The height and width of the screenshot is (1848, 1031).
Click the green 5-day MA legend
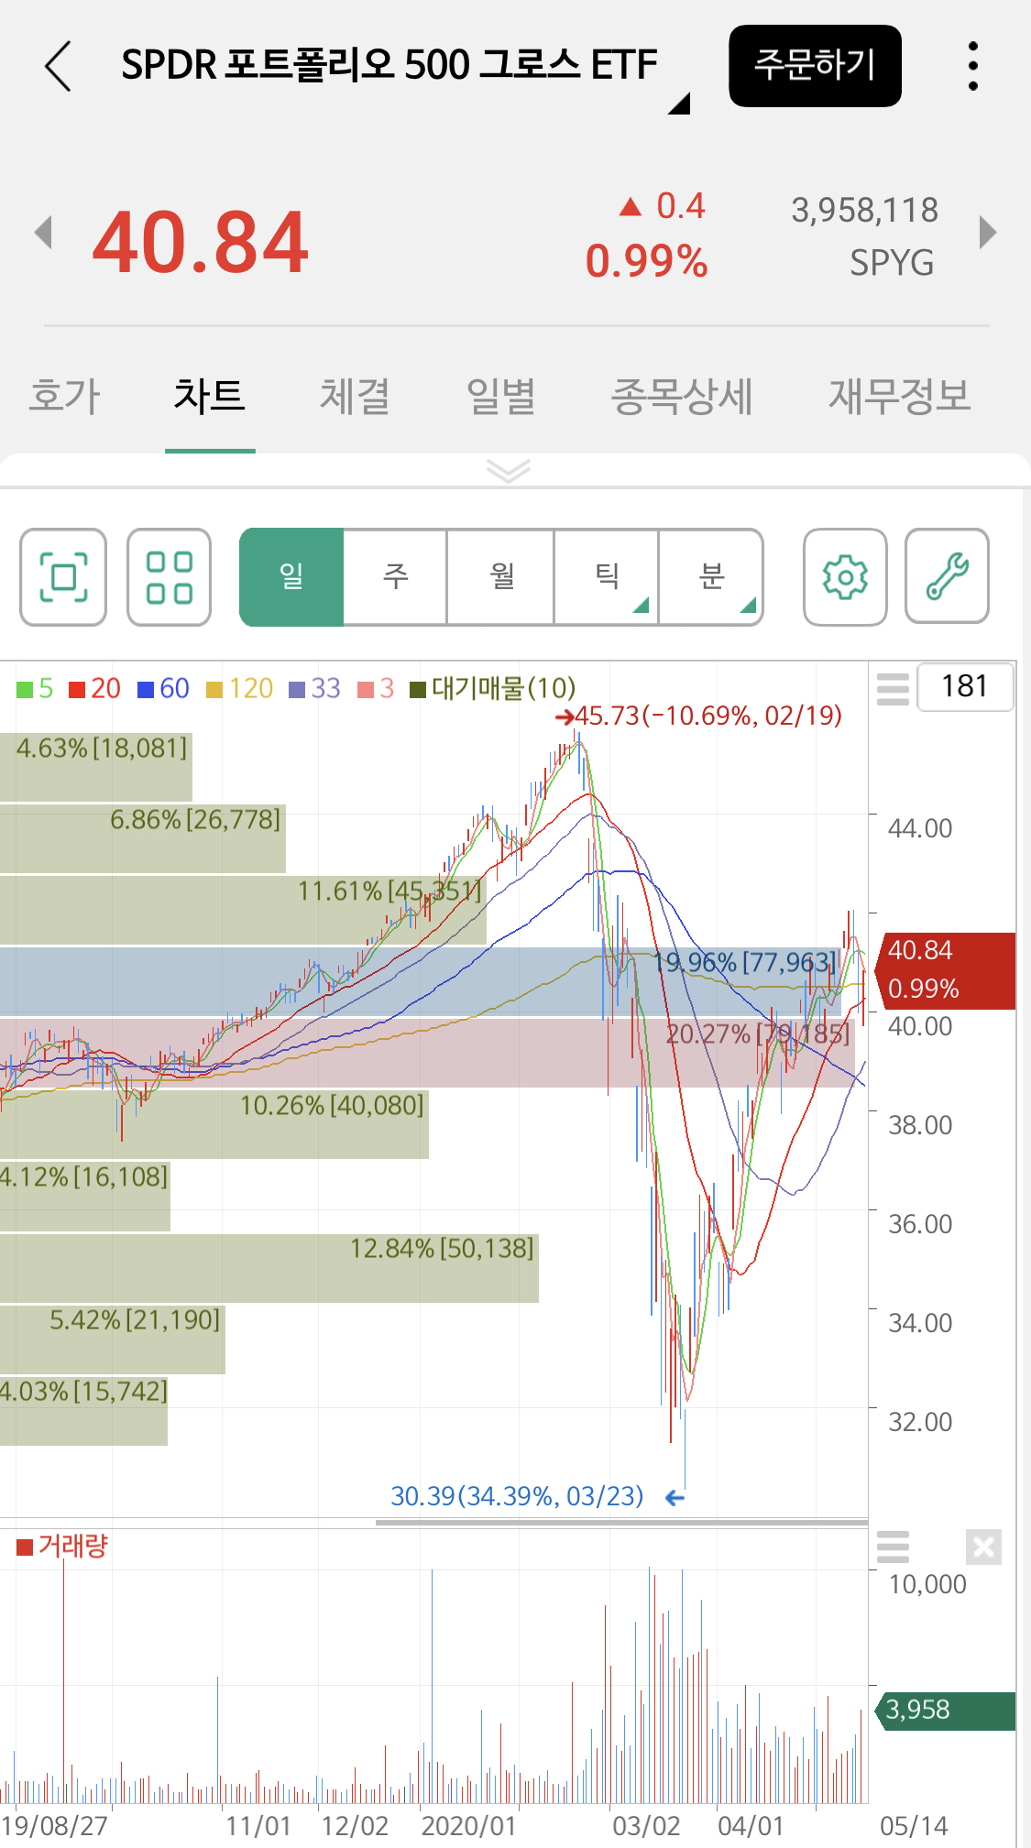pos(35,688)
